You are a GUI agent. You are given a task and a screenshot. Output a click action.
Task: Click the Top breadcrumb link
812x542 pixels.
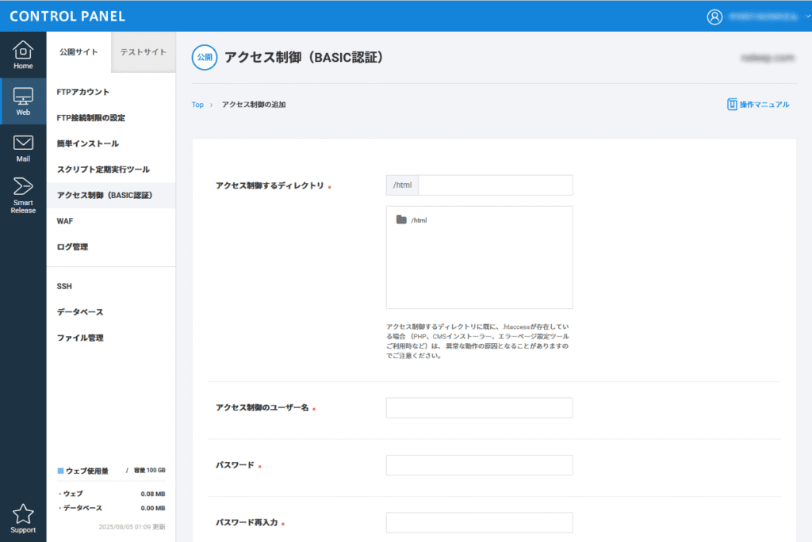197,105
